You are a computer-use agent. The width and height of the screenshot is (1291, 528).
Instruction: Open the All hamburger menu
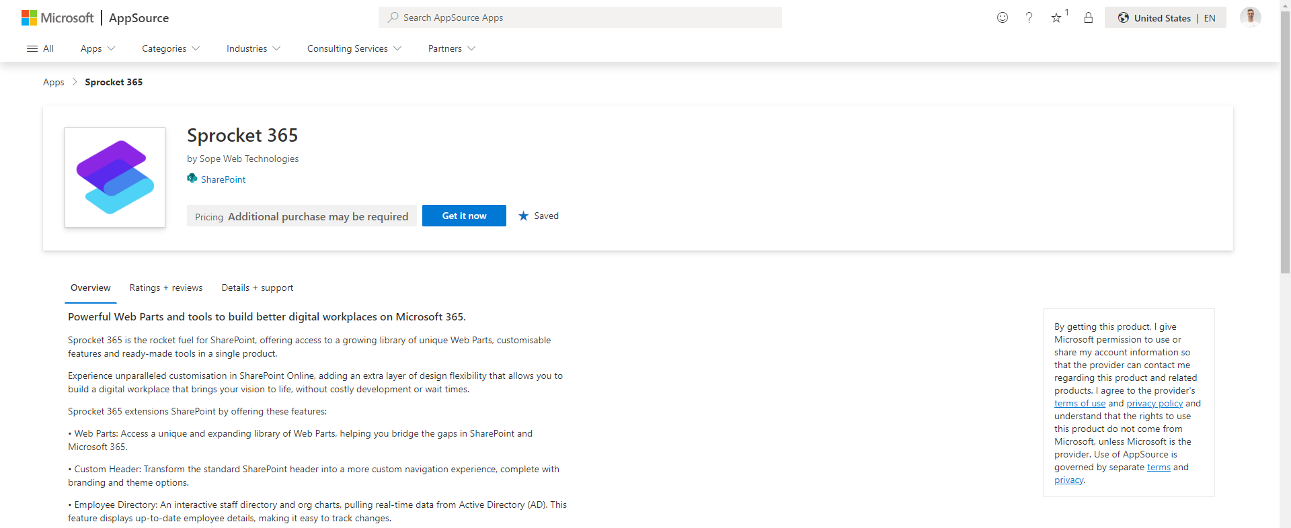(40, 48)
